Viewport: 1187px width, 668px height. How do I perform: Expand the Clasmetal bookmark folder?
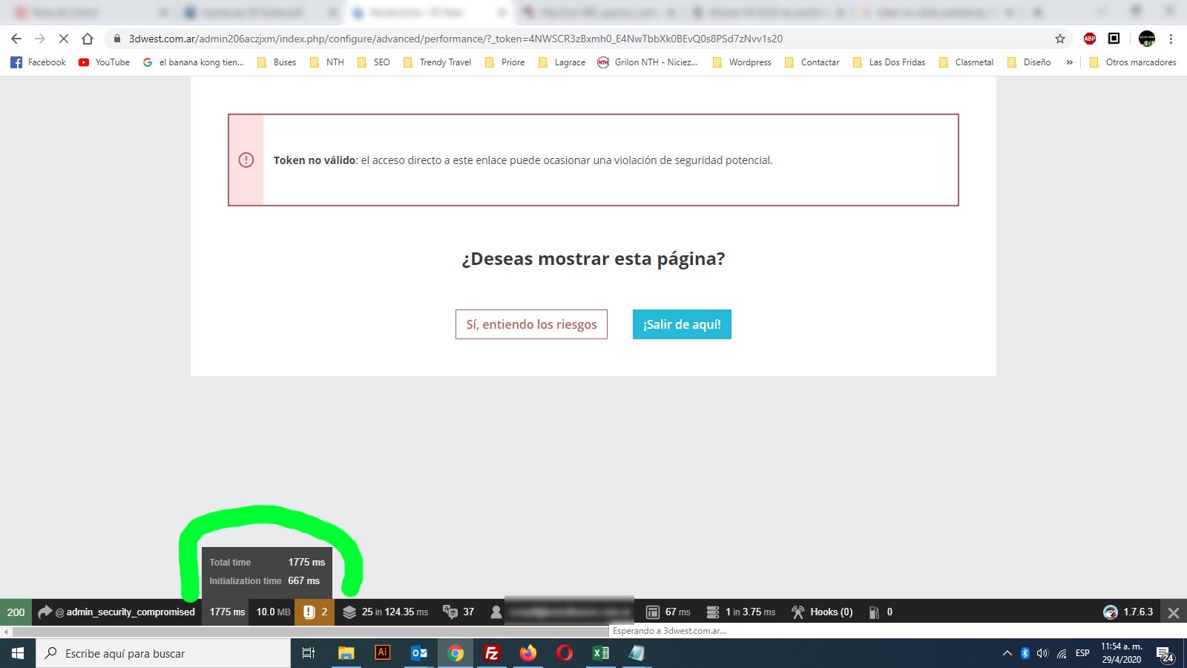tap(966, 62)
